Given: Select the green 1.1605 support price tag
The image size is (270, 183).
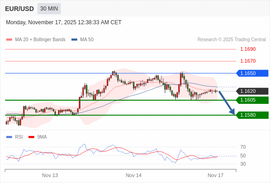Looking at the screenshot, I should click(x=253, y=100).
